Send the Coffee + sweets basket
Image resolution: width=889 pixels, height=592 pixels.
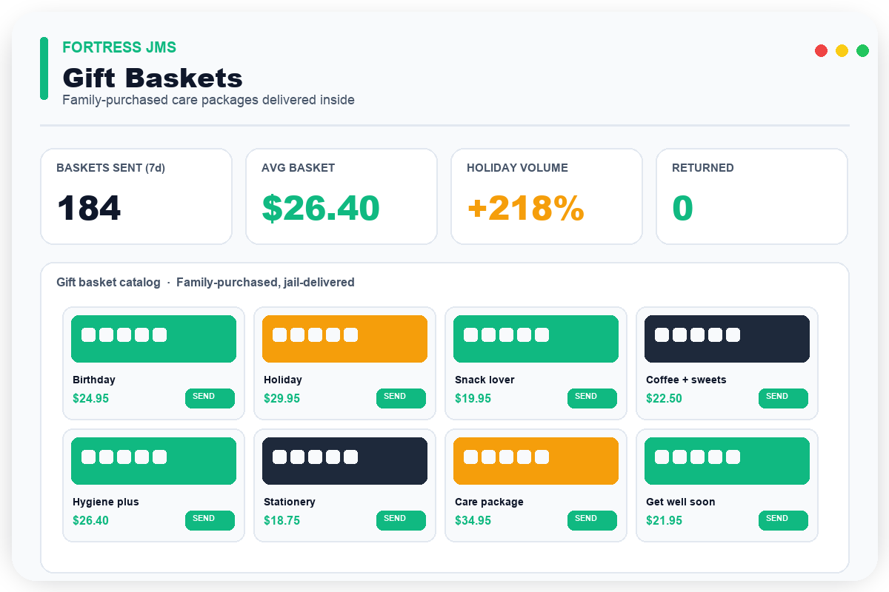tap(783, 398)
